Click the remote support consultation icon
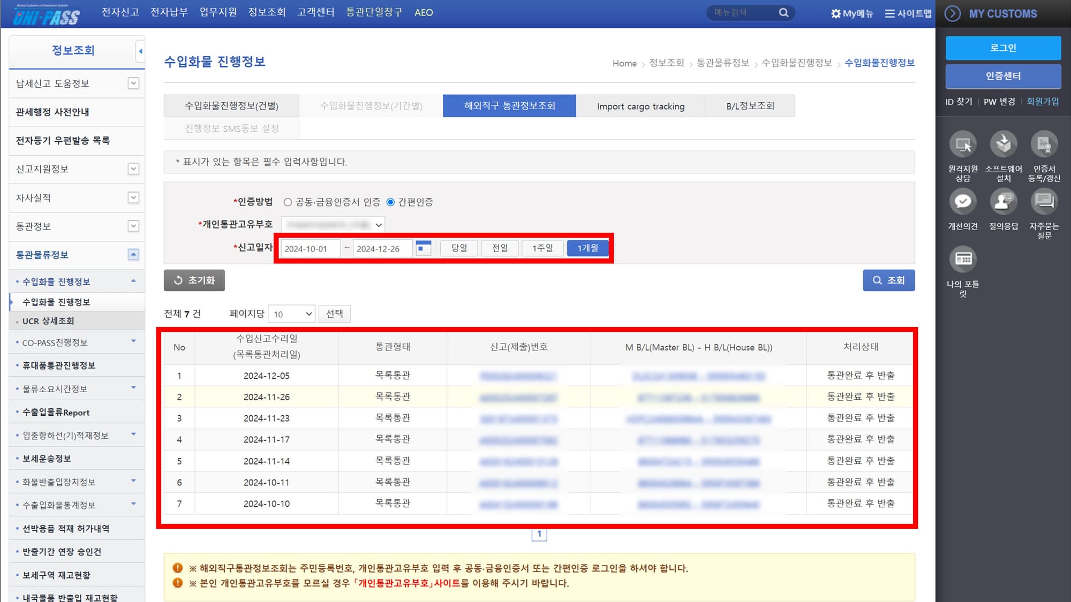This screenshot has height=602, width=1071. 963,144
